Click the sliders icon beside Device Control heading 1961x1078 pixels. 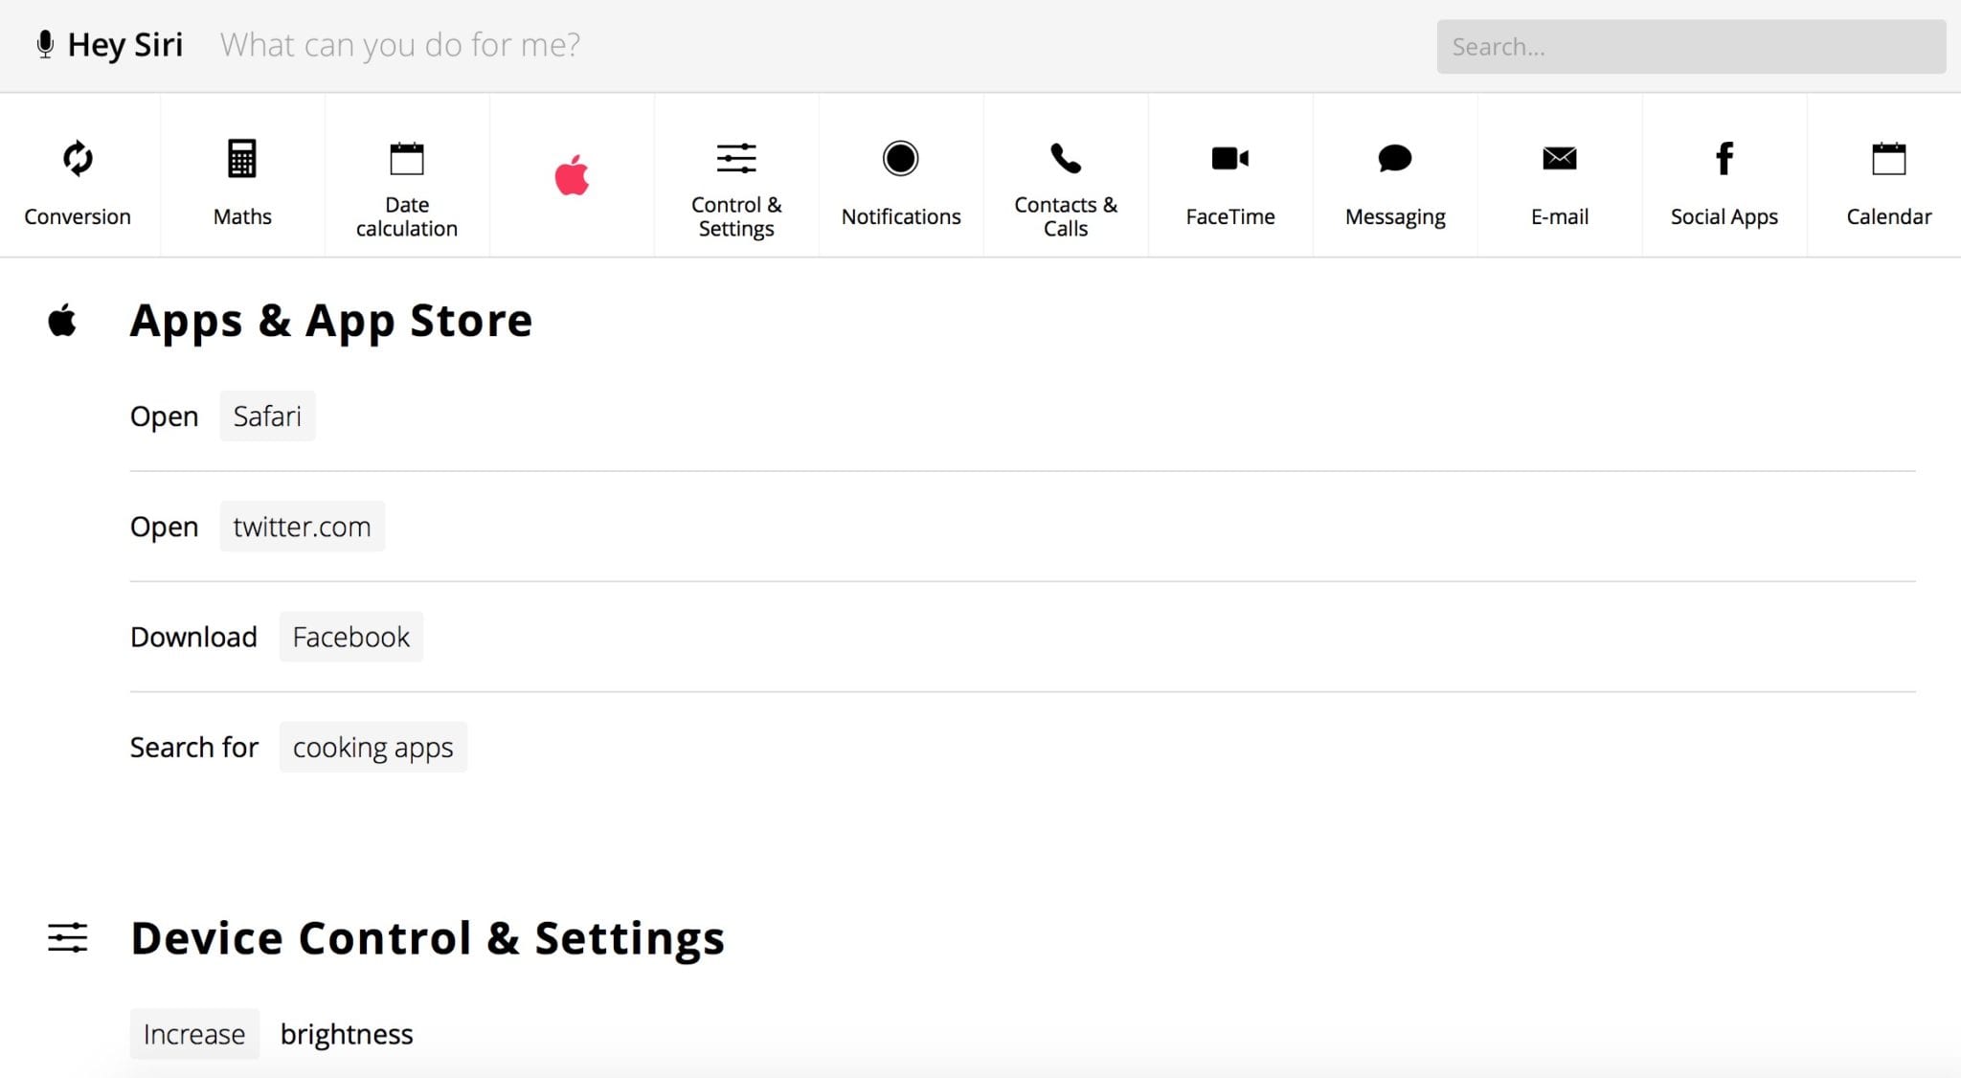click(67, 937)
